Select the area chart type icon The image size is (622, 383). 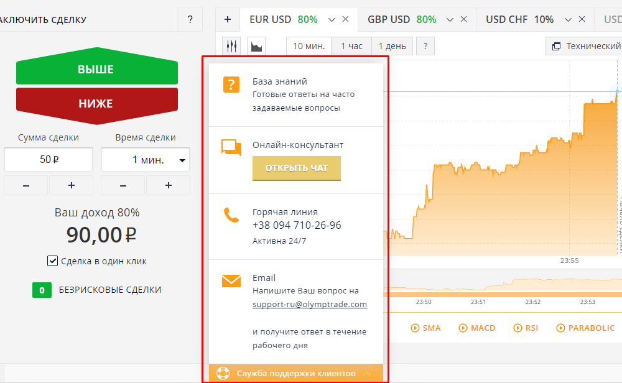pos(256,46)
